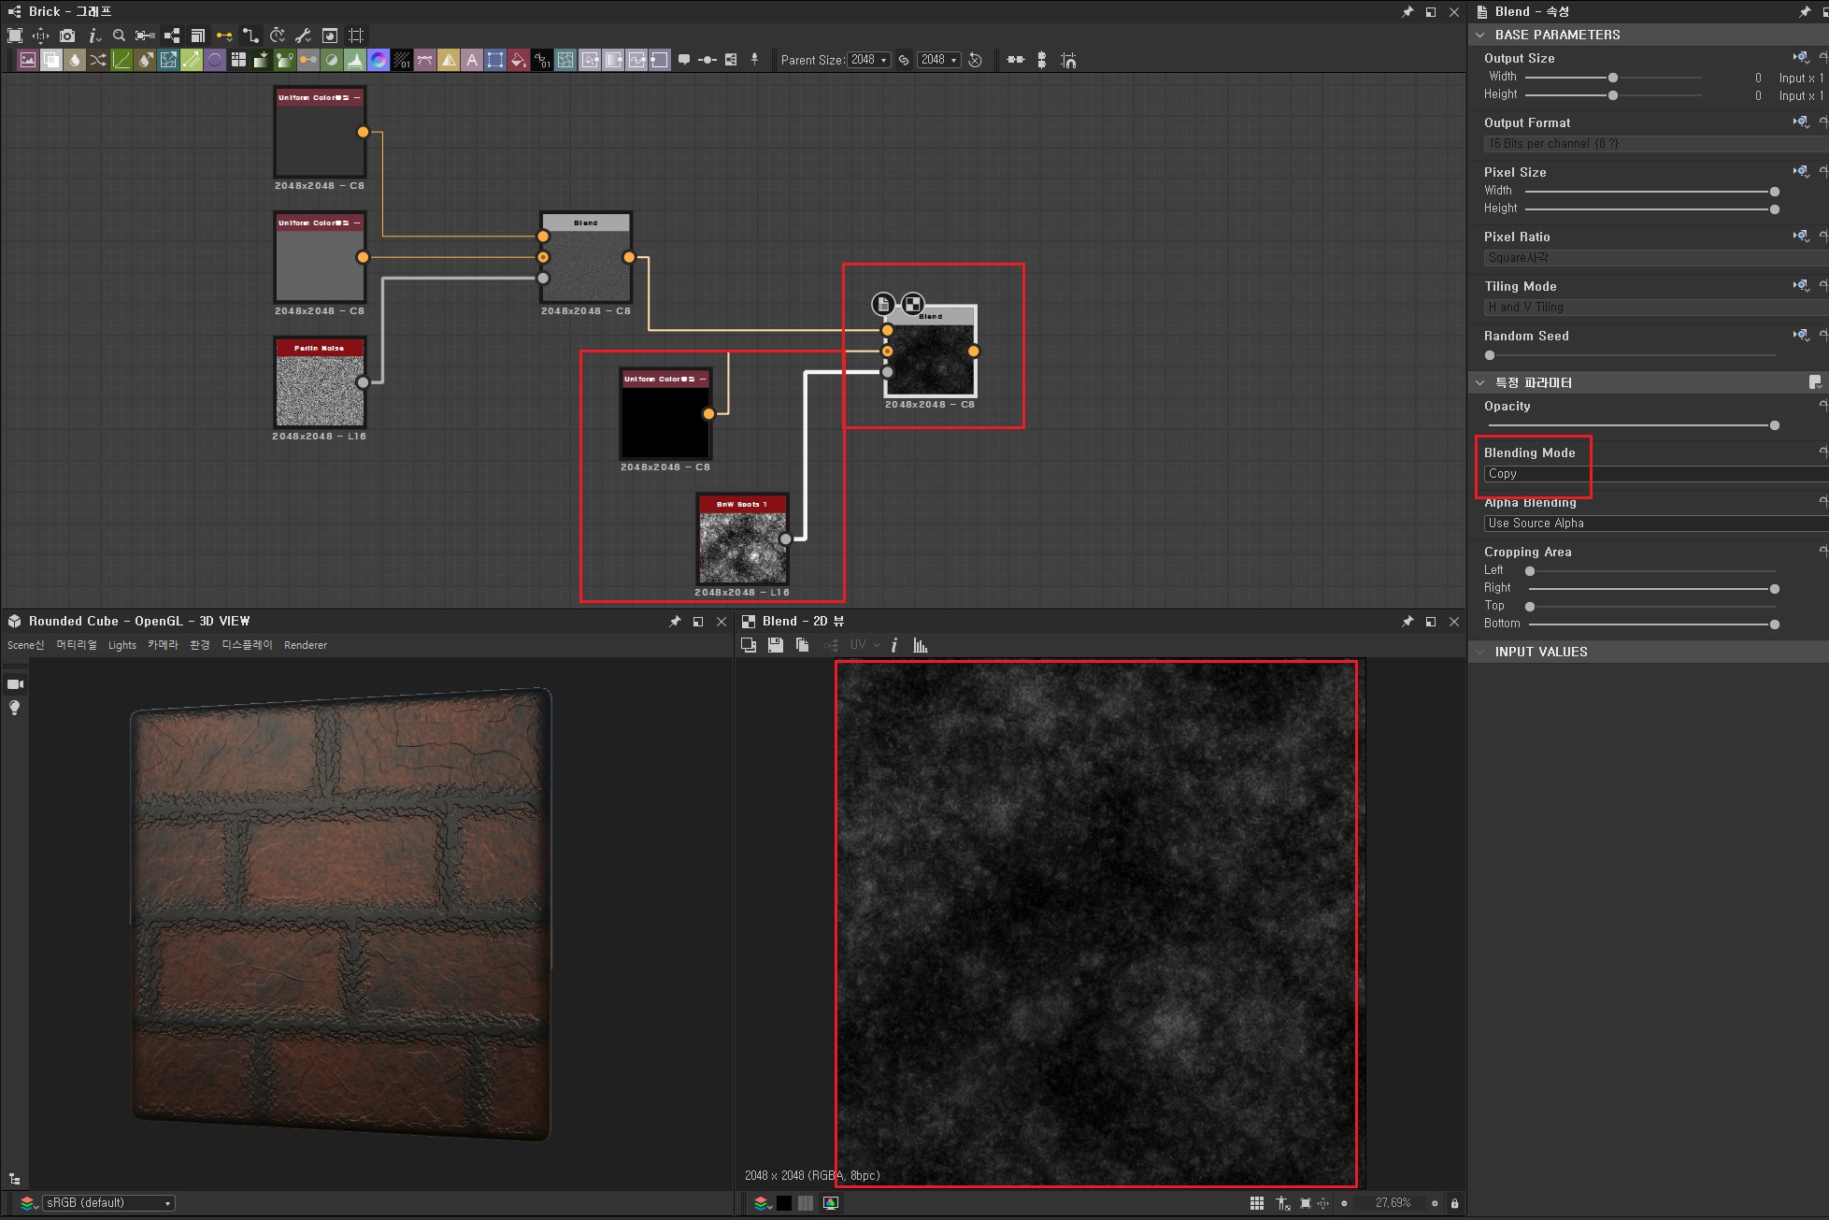Click the camera screenshot icon in graph toolbar

coord(67,36)
